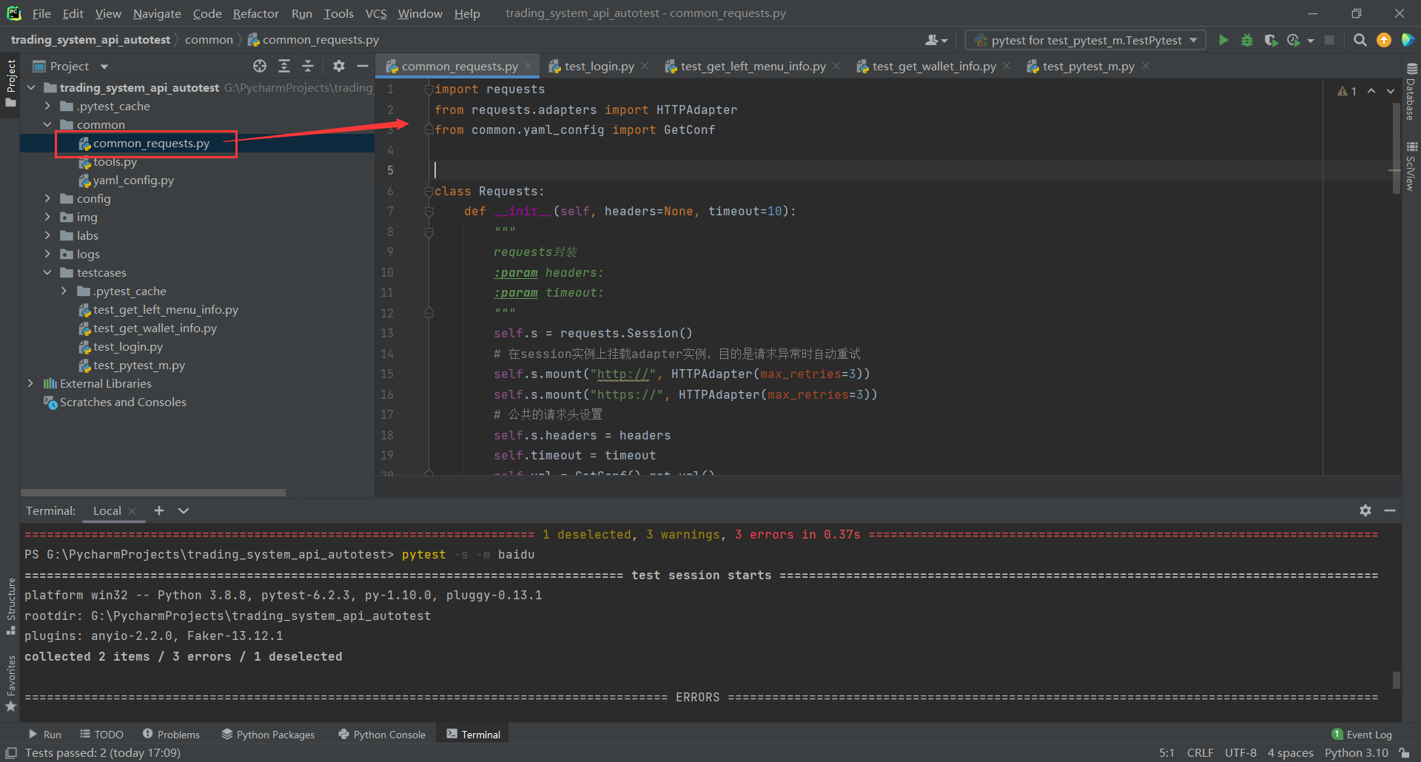Screen dimensions: 1421x762
Task: Click Select Opened File target icon
Action: [260, 66]
